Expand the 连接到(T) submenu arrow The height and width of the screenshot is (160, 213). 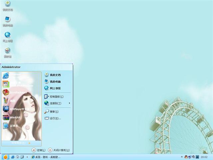click(70, 103)
